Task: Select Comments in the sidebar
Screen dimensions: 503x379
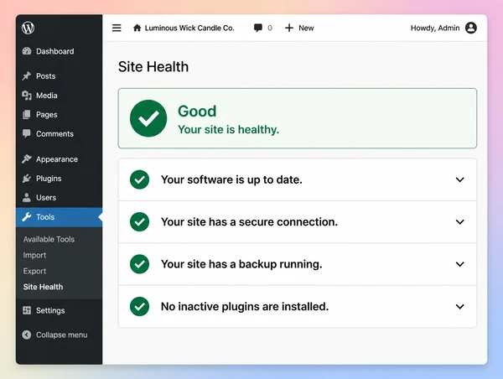Action: point(54,134)
